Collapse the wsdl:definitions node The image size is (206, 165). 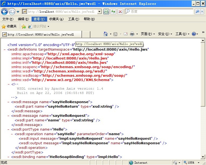(x=5, y=50)
